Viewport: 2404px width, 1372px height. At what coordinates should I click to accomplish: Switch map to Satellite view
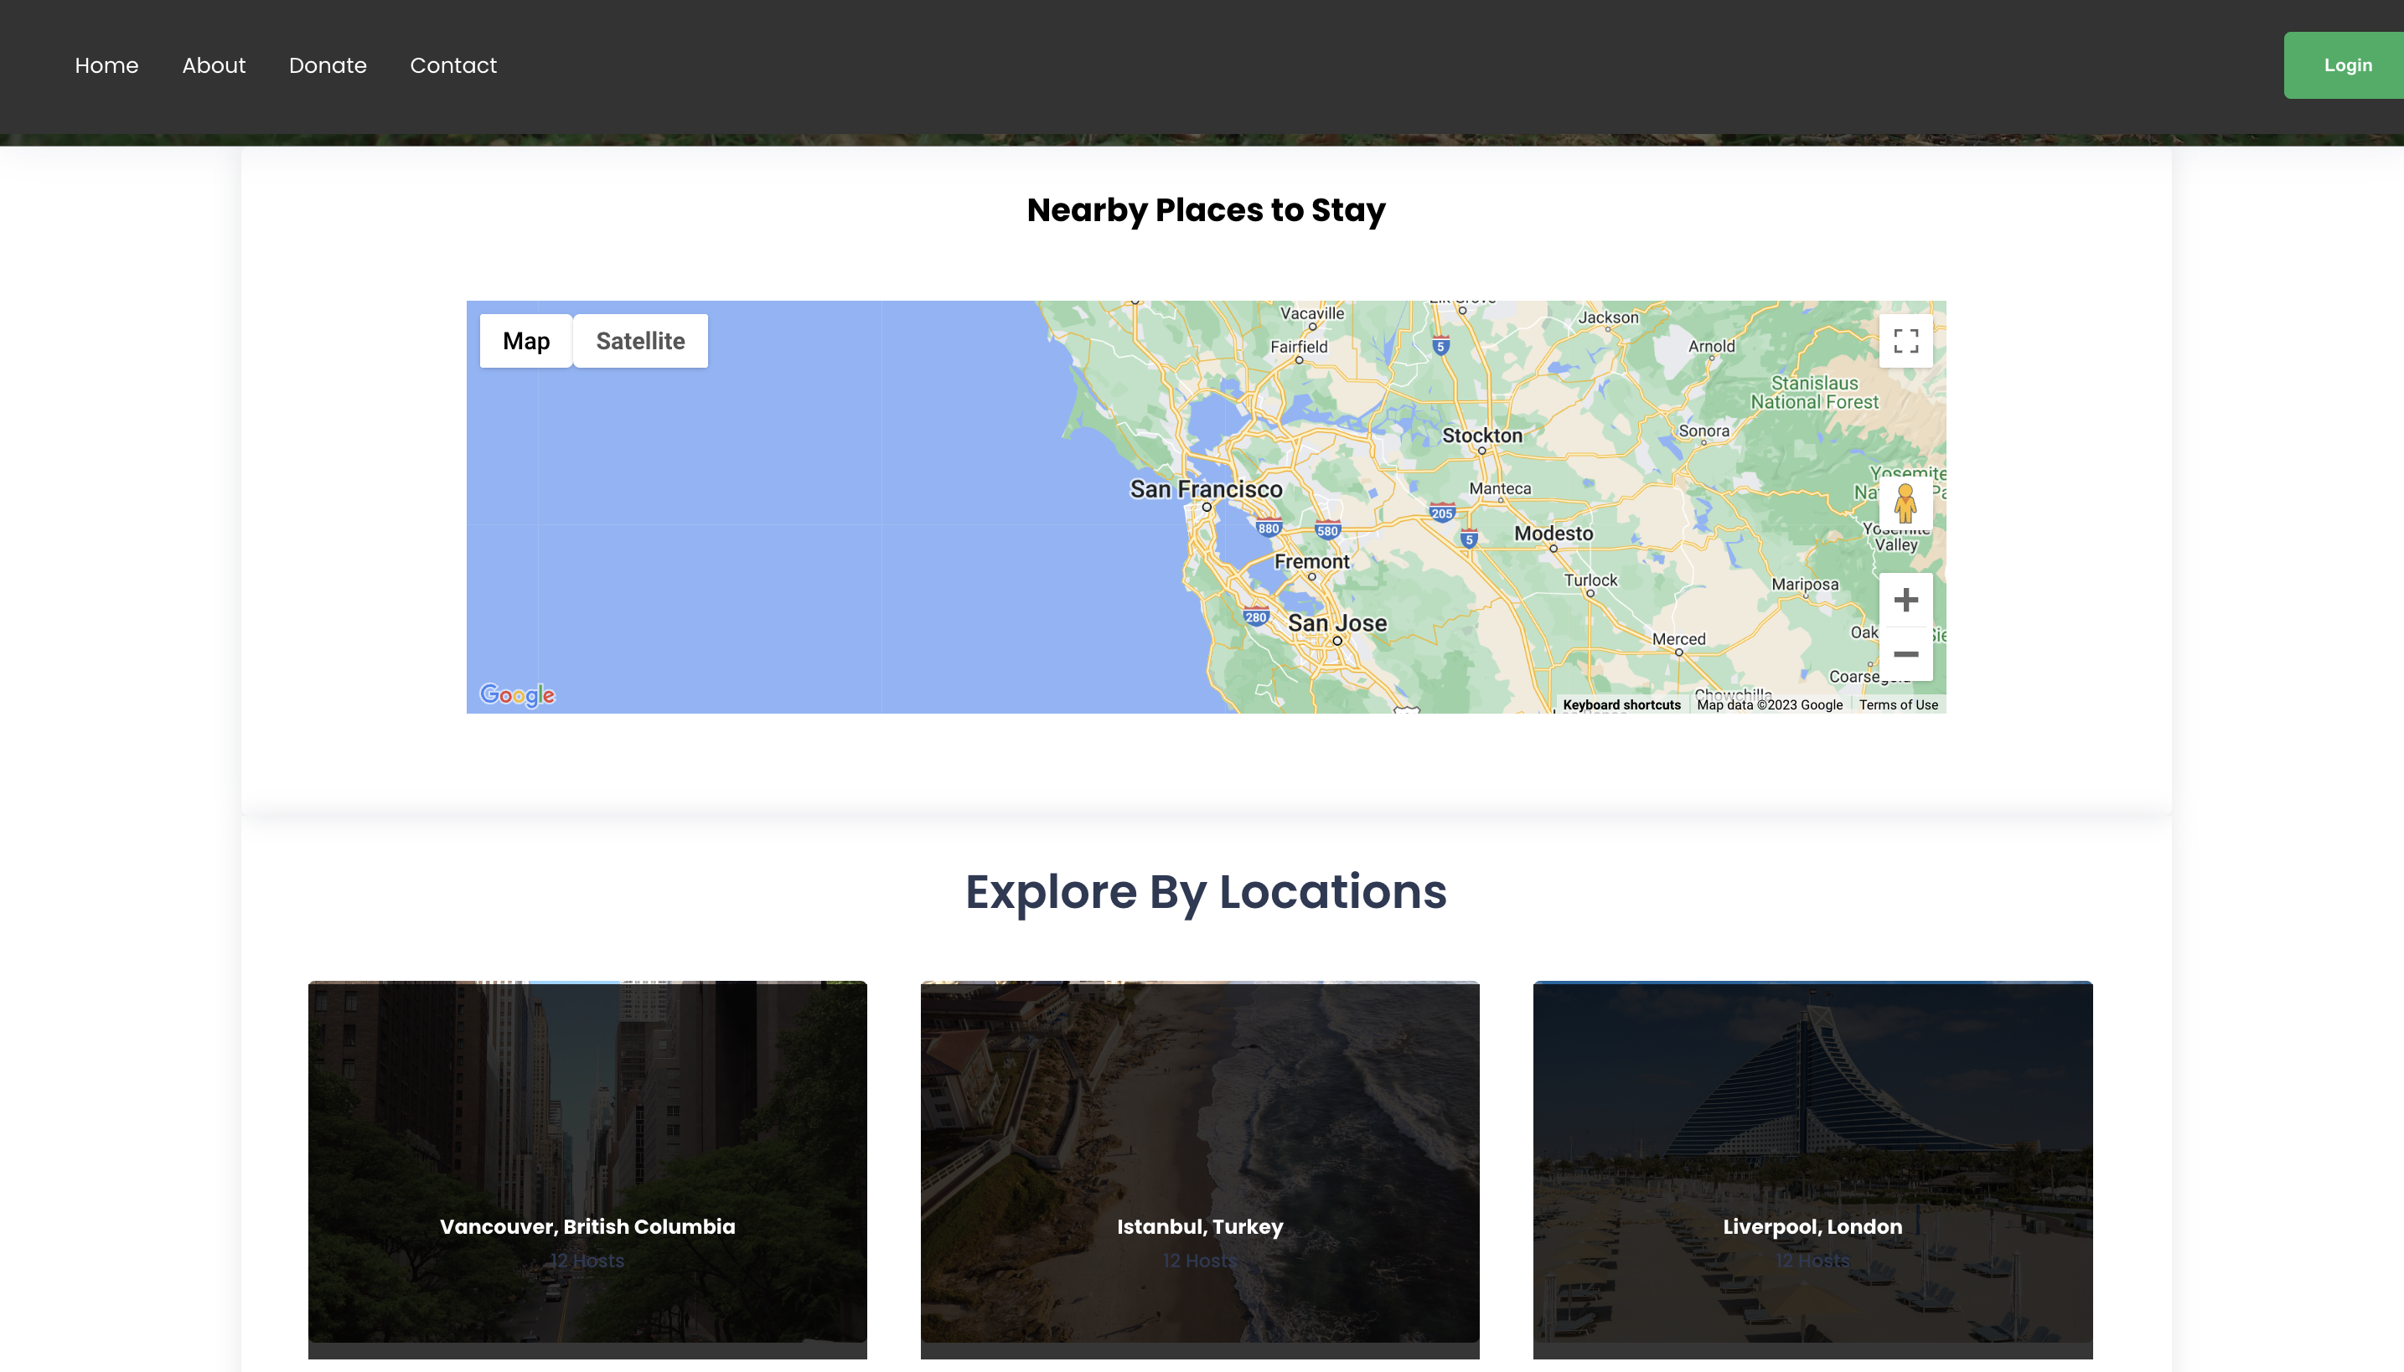click(x=640, y=341)
